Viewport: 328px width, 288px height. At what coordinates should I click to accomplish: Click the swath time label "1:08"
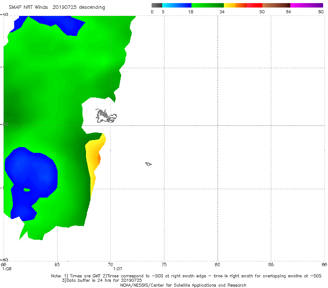coord(7,269)
